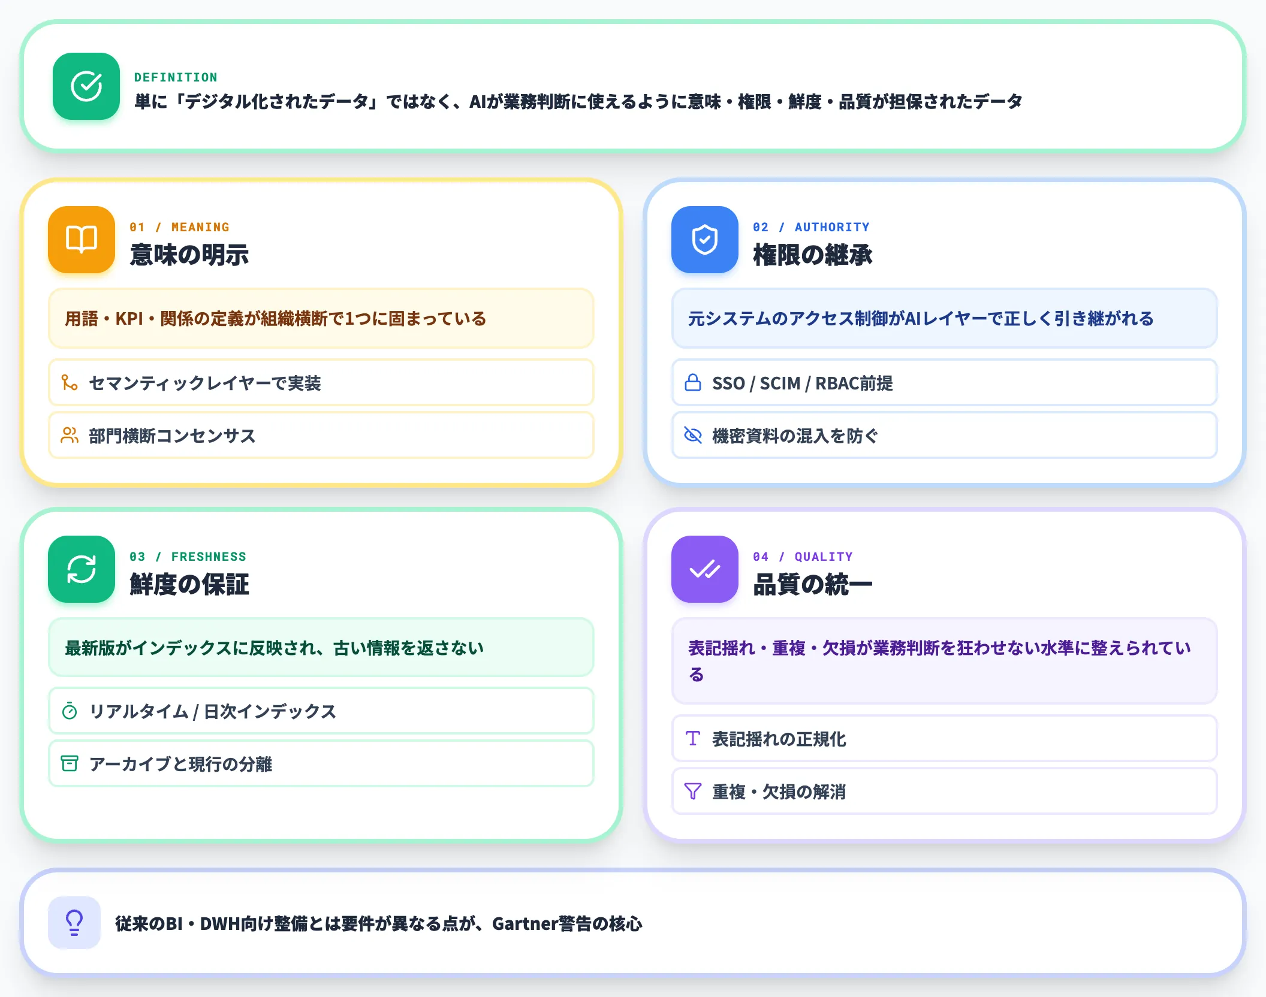Screen dimensions: 1266x997
Task: Click the 権限の継承 heading
Action: point(813,255)
